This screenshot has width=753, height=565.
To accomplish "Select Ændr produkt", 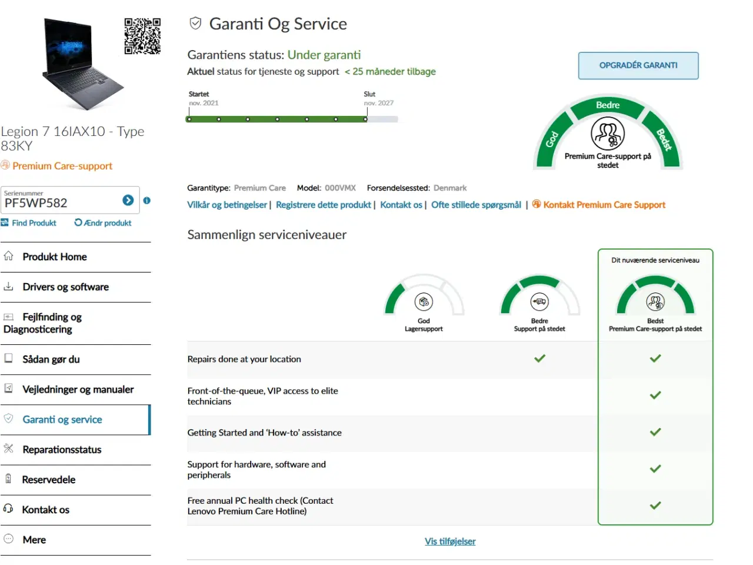I will 103,223.
